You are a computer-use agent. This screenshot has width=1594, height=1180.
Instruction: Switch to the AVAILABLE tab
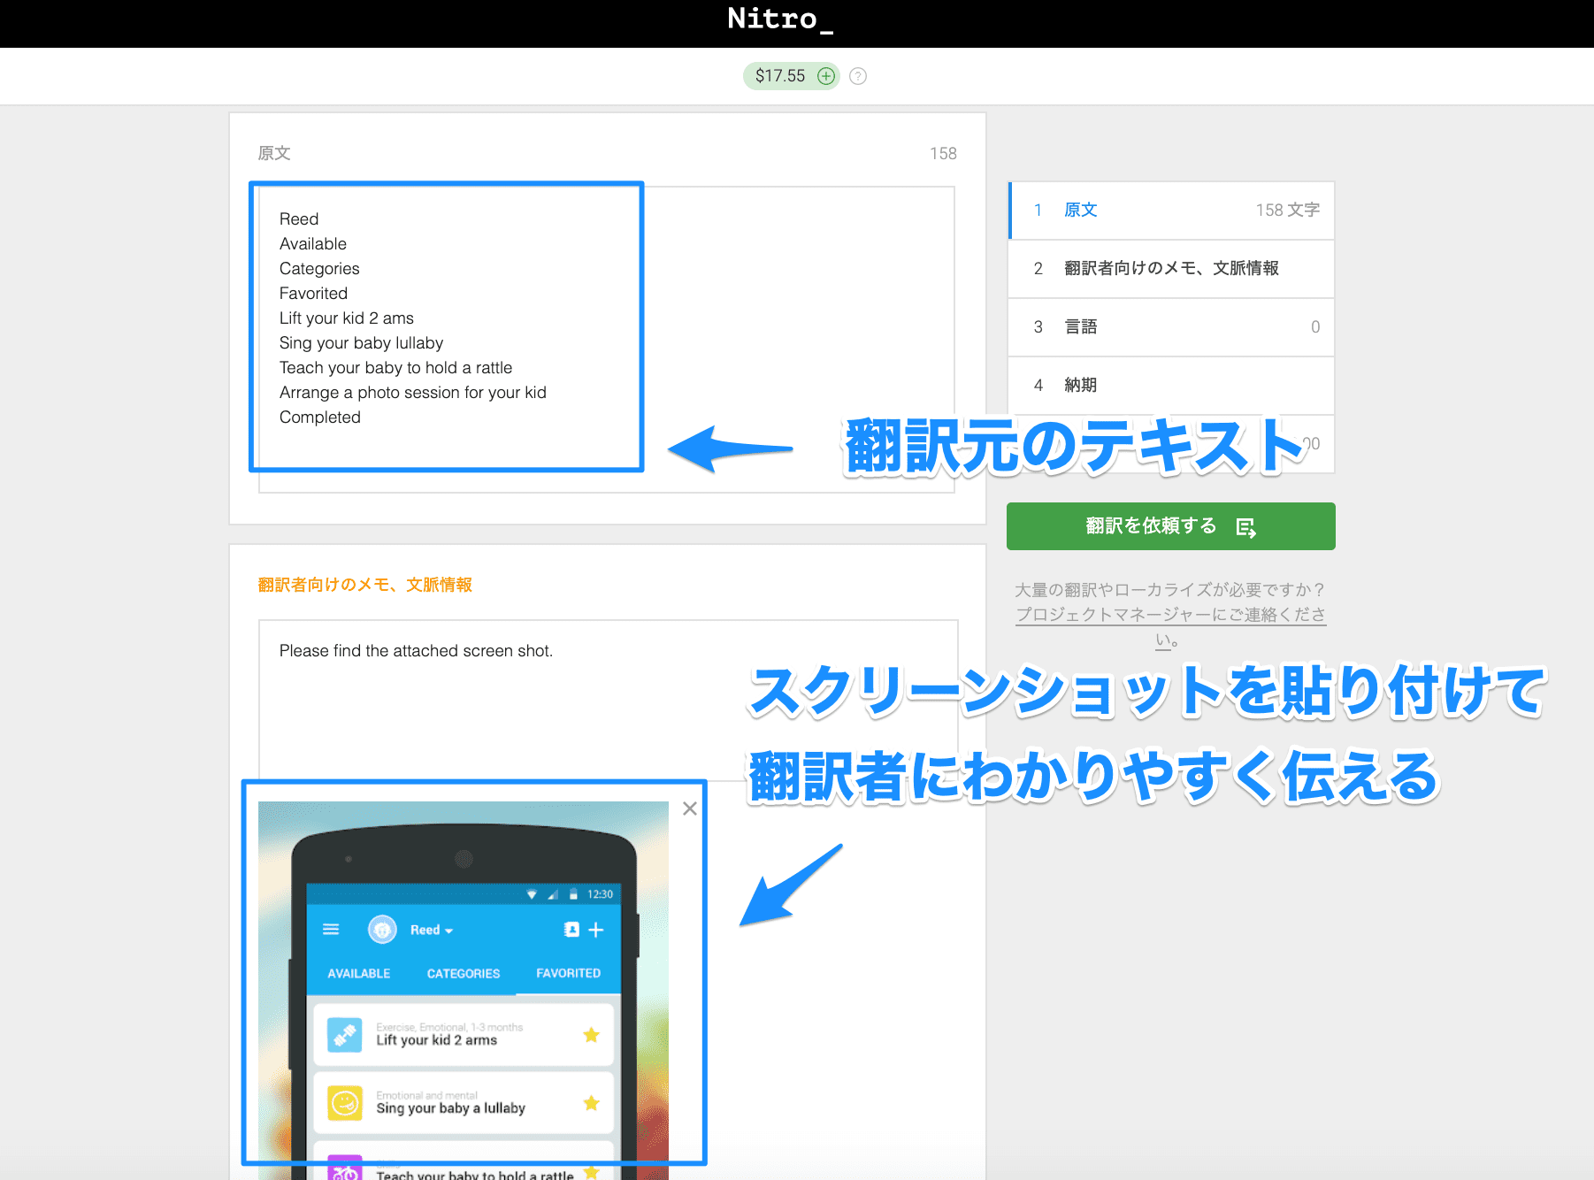tap(358, 973)
